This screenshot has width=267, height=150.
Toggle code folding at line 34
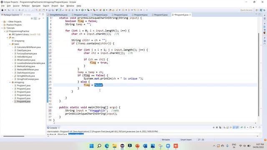(52, 107)
